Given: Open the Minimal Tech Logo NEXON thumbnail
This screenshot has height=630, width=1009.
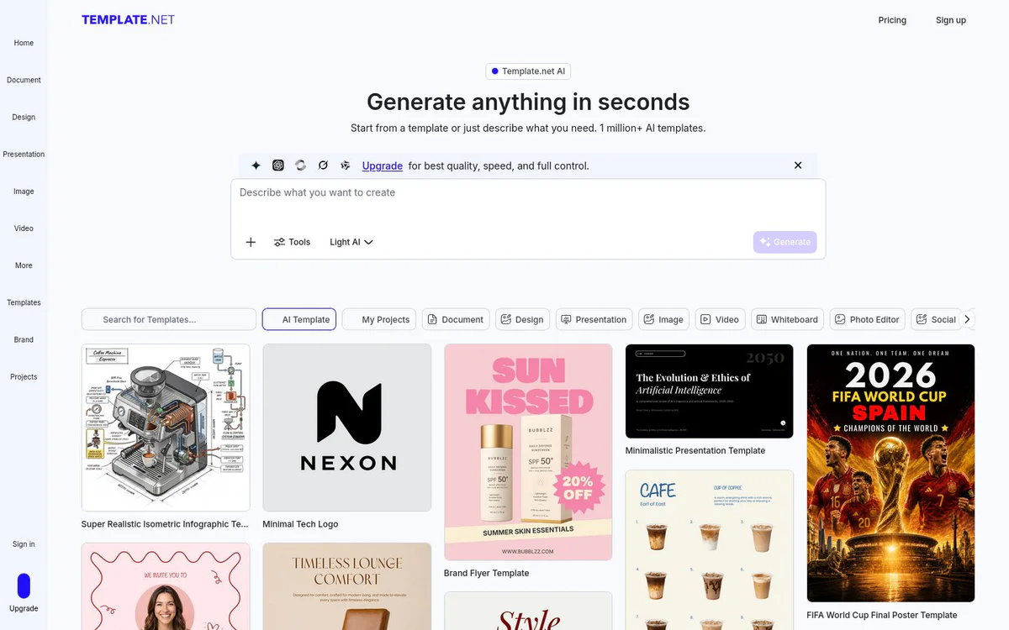Looking at the screenshot, I should point(347,428).
